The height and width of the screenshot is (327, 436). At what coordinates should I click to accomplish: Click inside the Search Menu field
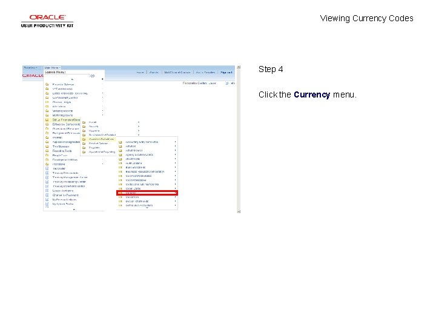pos(67,76)
